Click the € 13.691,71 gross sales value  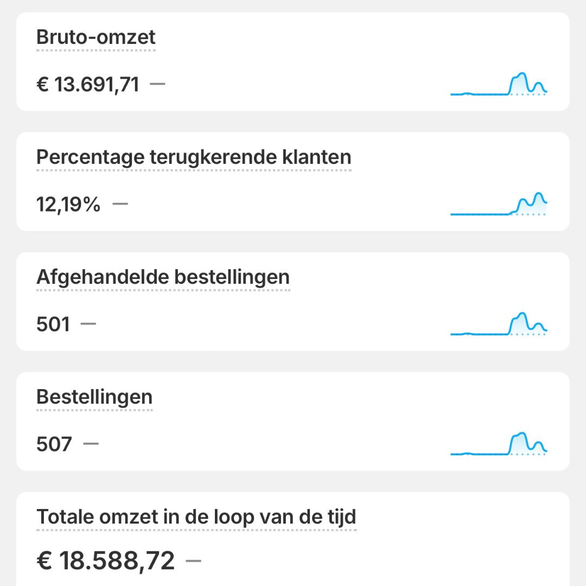coord(87,85)
